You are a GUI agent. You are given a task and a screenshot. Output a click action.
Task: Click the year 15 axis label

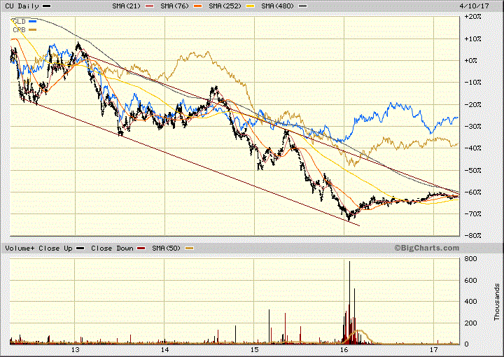pos(255,350)
